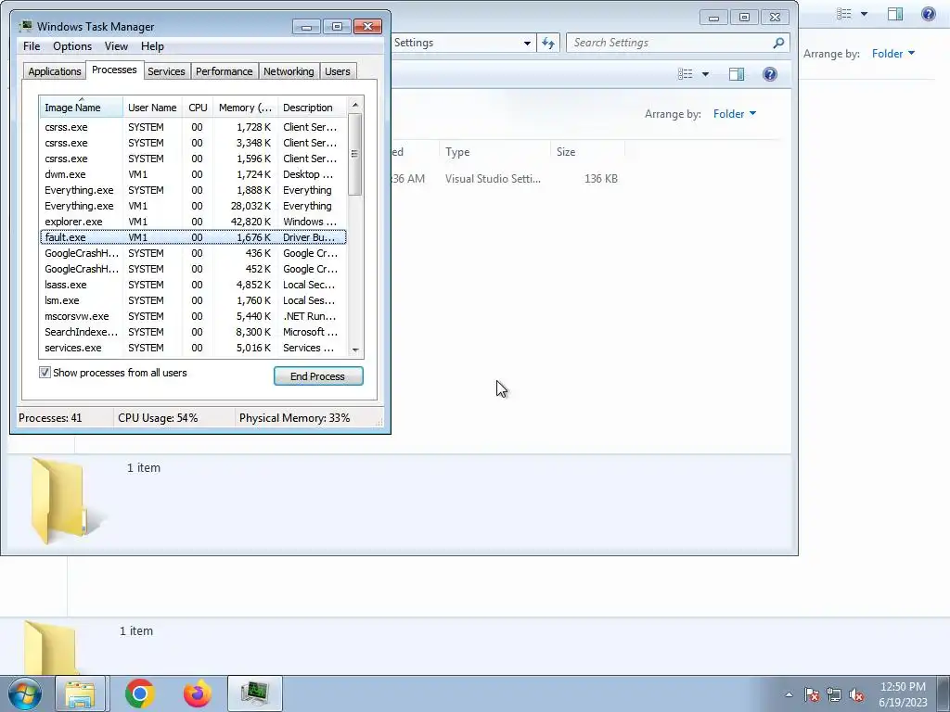
Task: Open view dropdown arrow in rear window
Action: coord(864,13)
